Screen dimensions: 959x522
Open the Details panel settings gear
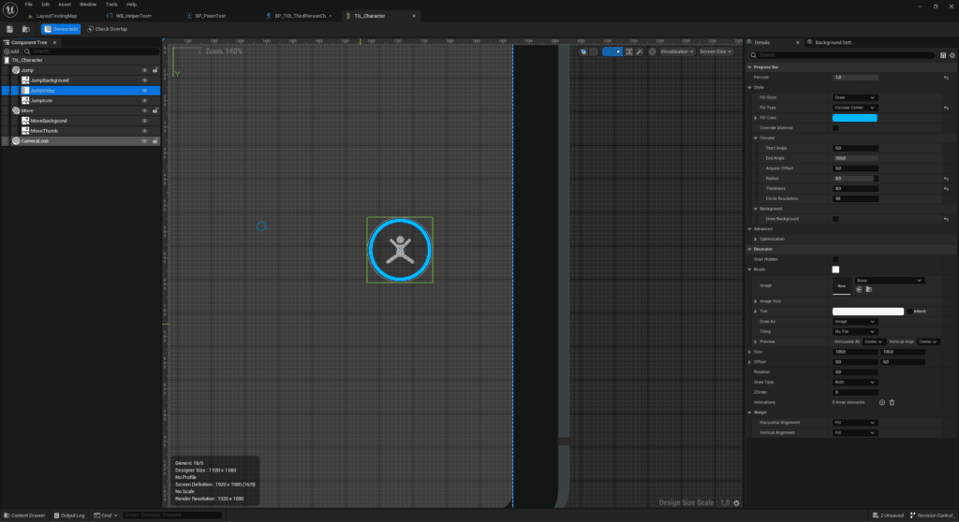click(951, 55)
